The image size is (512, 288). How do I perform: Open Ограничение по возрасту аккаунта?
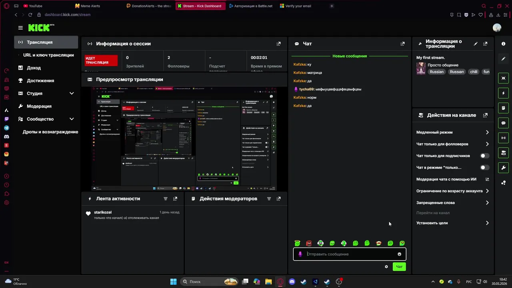(x=452, y=191)
